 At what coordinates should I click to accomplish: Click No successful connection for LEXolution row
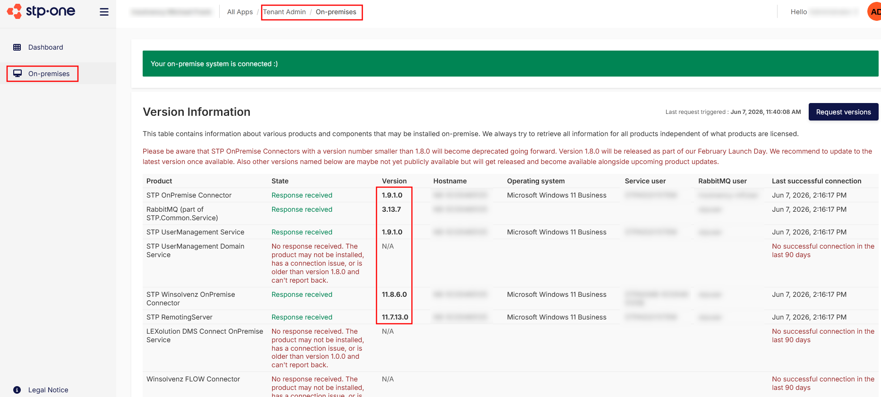823,336
